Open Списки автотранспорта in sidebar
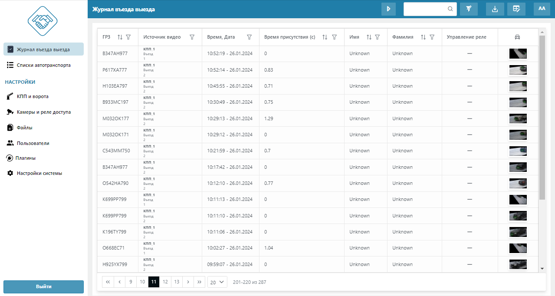The height and width of the screenshot is (296, 555). [x=43, y=65]
